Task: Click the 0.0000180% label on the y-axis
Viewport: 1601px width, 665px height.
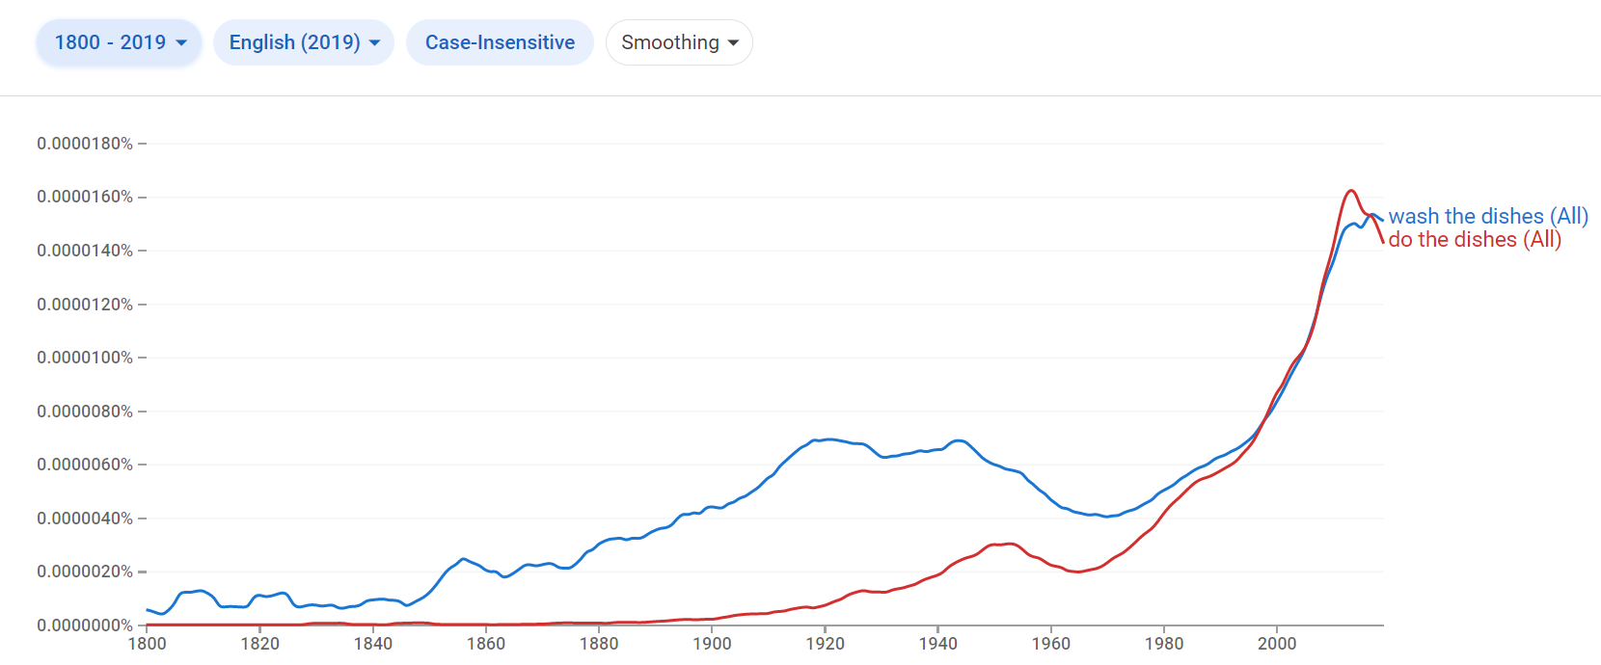Action: click(x=85, y=141)
